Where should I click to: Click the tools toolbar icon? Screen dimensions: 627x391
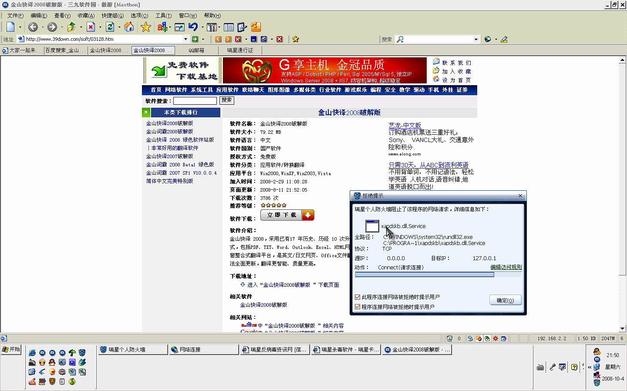click(x=212, y=27)
